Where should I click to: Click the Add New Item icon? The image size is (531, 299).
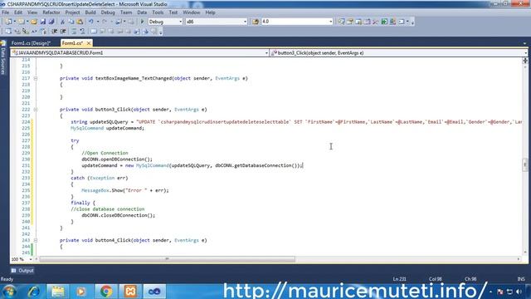pos(21,22)
